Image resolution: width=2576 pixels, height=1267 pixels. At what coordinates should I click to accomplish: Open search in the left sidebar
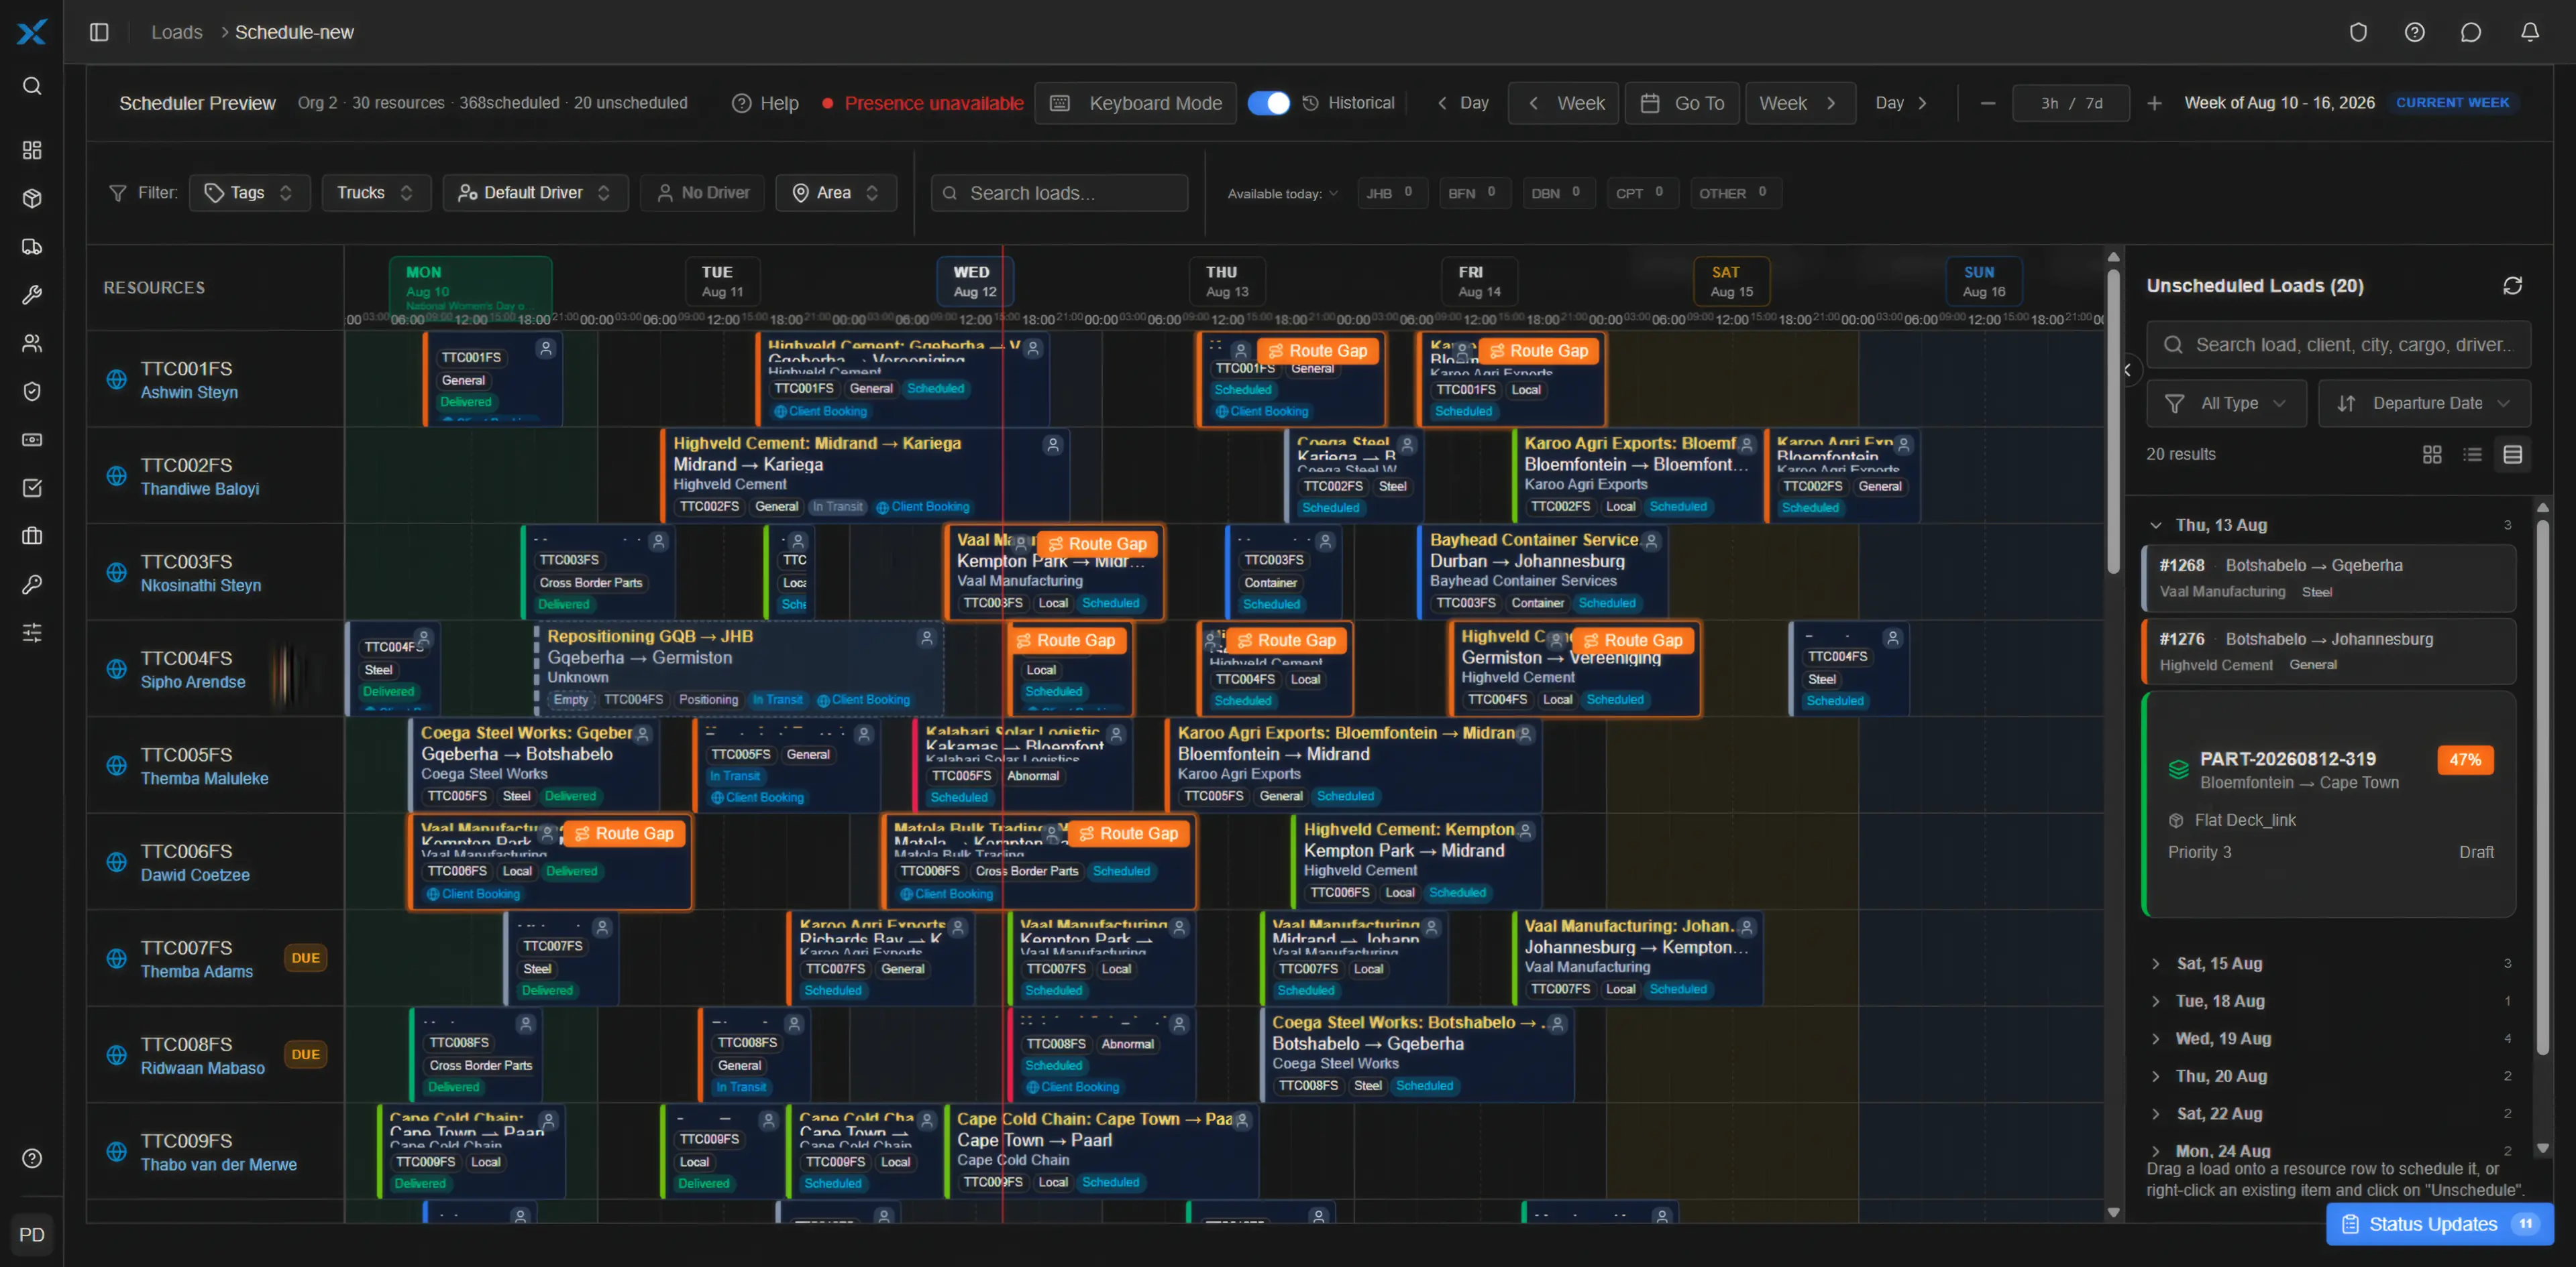[x=32, y=86]
